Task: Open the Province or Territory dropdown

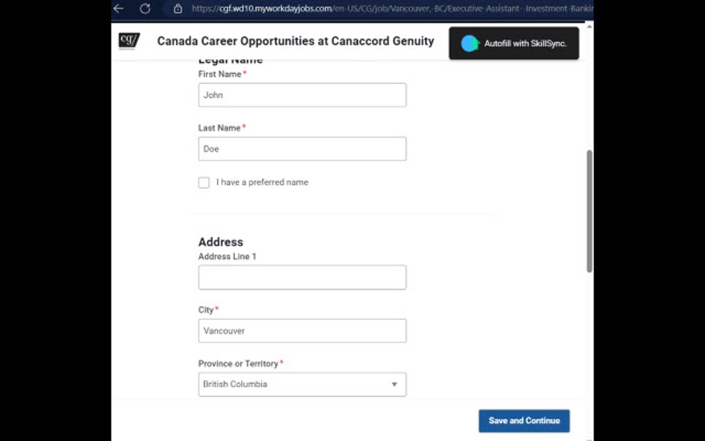Action: [x=302, y=384]
